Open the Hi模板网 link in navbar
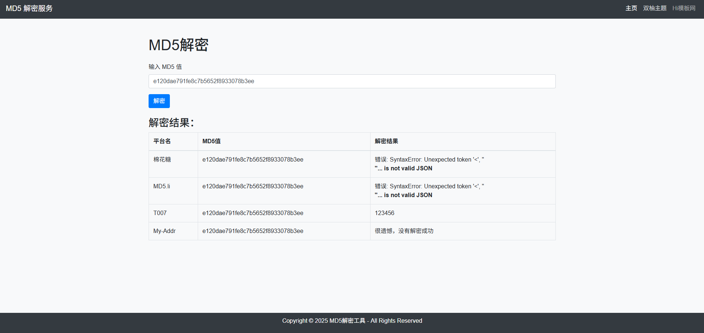This screenshot has width=704, height=333. tap(683, 8)
